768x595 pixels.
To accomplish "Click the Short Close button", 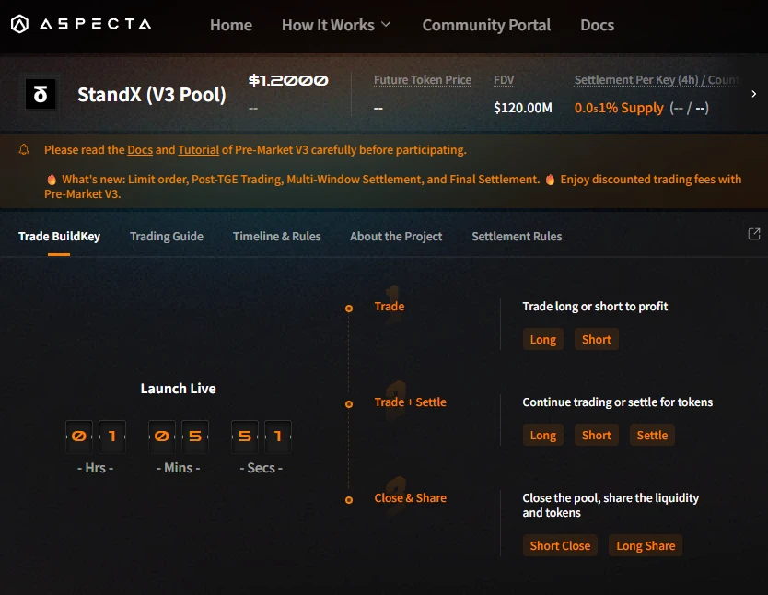I will click(560, 545).
